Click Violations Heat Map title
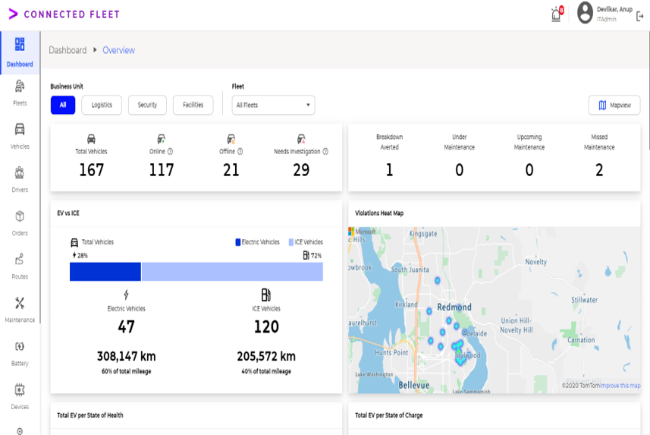650x435 pixels. 379,213
